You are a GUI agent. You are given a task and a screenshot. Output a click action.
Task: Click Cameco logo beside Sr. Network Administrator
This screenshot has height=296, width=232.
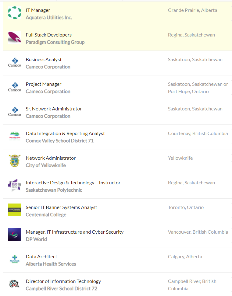(14, 112)
